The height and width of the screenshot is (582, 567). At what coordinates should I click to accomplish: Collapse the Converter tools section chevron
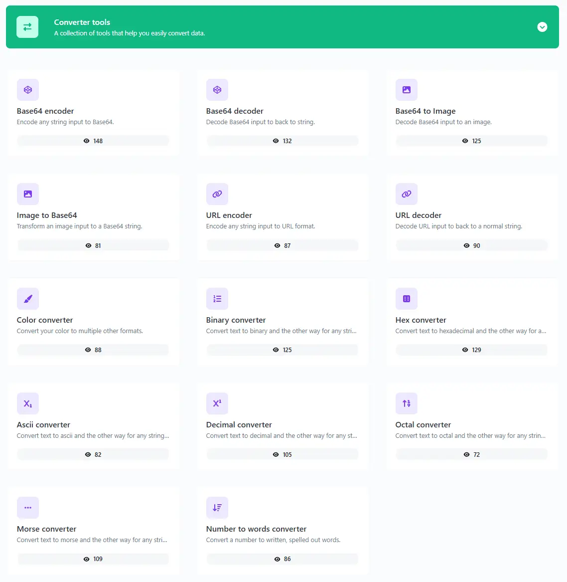[542, 27]
